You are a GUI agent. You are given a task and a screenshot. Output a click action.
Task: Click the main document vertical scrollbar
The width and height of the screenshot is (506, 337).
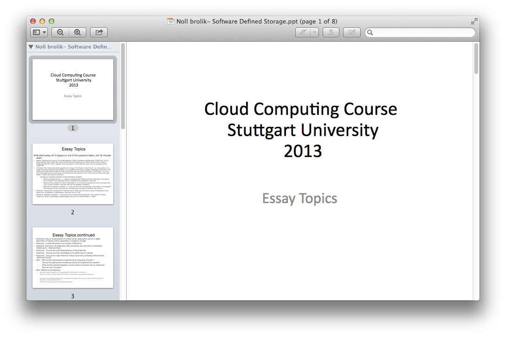pos(476,59)
